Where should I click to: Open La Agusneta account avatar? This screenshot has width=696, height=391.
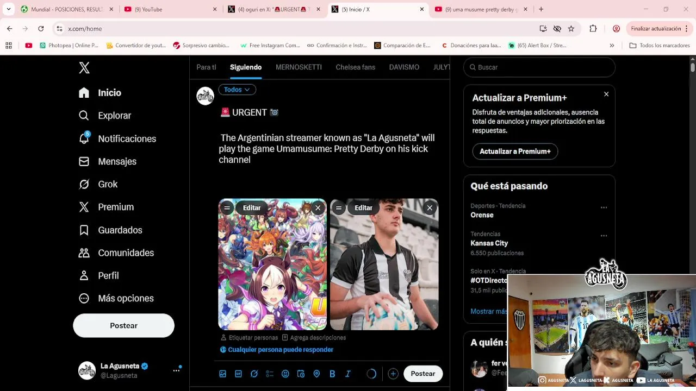[87, 370]
